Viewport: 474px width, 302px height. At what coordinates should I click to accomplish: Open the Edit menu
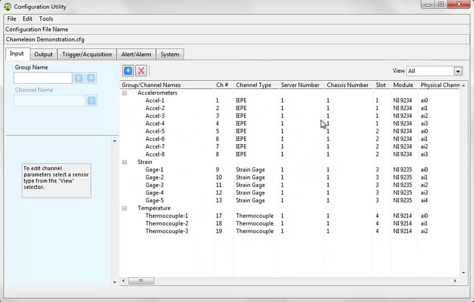[27, 19]
